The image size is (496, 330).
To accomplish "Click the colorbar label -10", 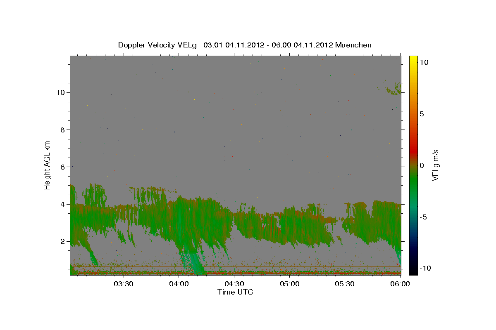I will [424, 269].
